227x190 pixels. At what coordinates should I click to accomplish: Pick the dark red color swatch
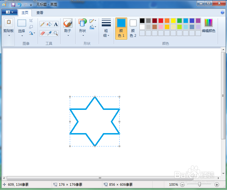[x=155, y=21]
